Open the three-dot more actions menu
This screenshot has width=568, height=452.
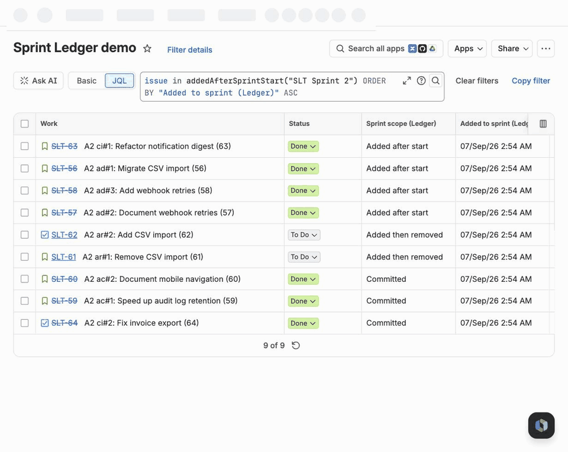[x=546, y=48]
